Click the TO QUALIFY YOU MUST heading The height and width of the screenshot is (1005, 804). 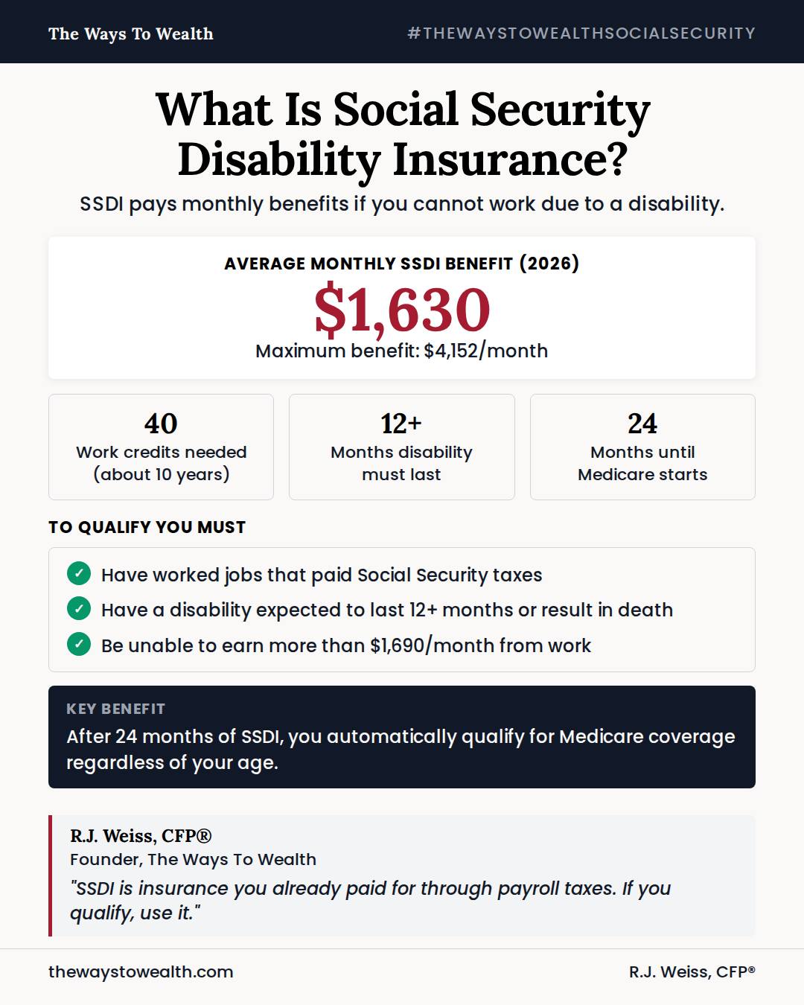[147, 527]
